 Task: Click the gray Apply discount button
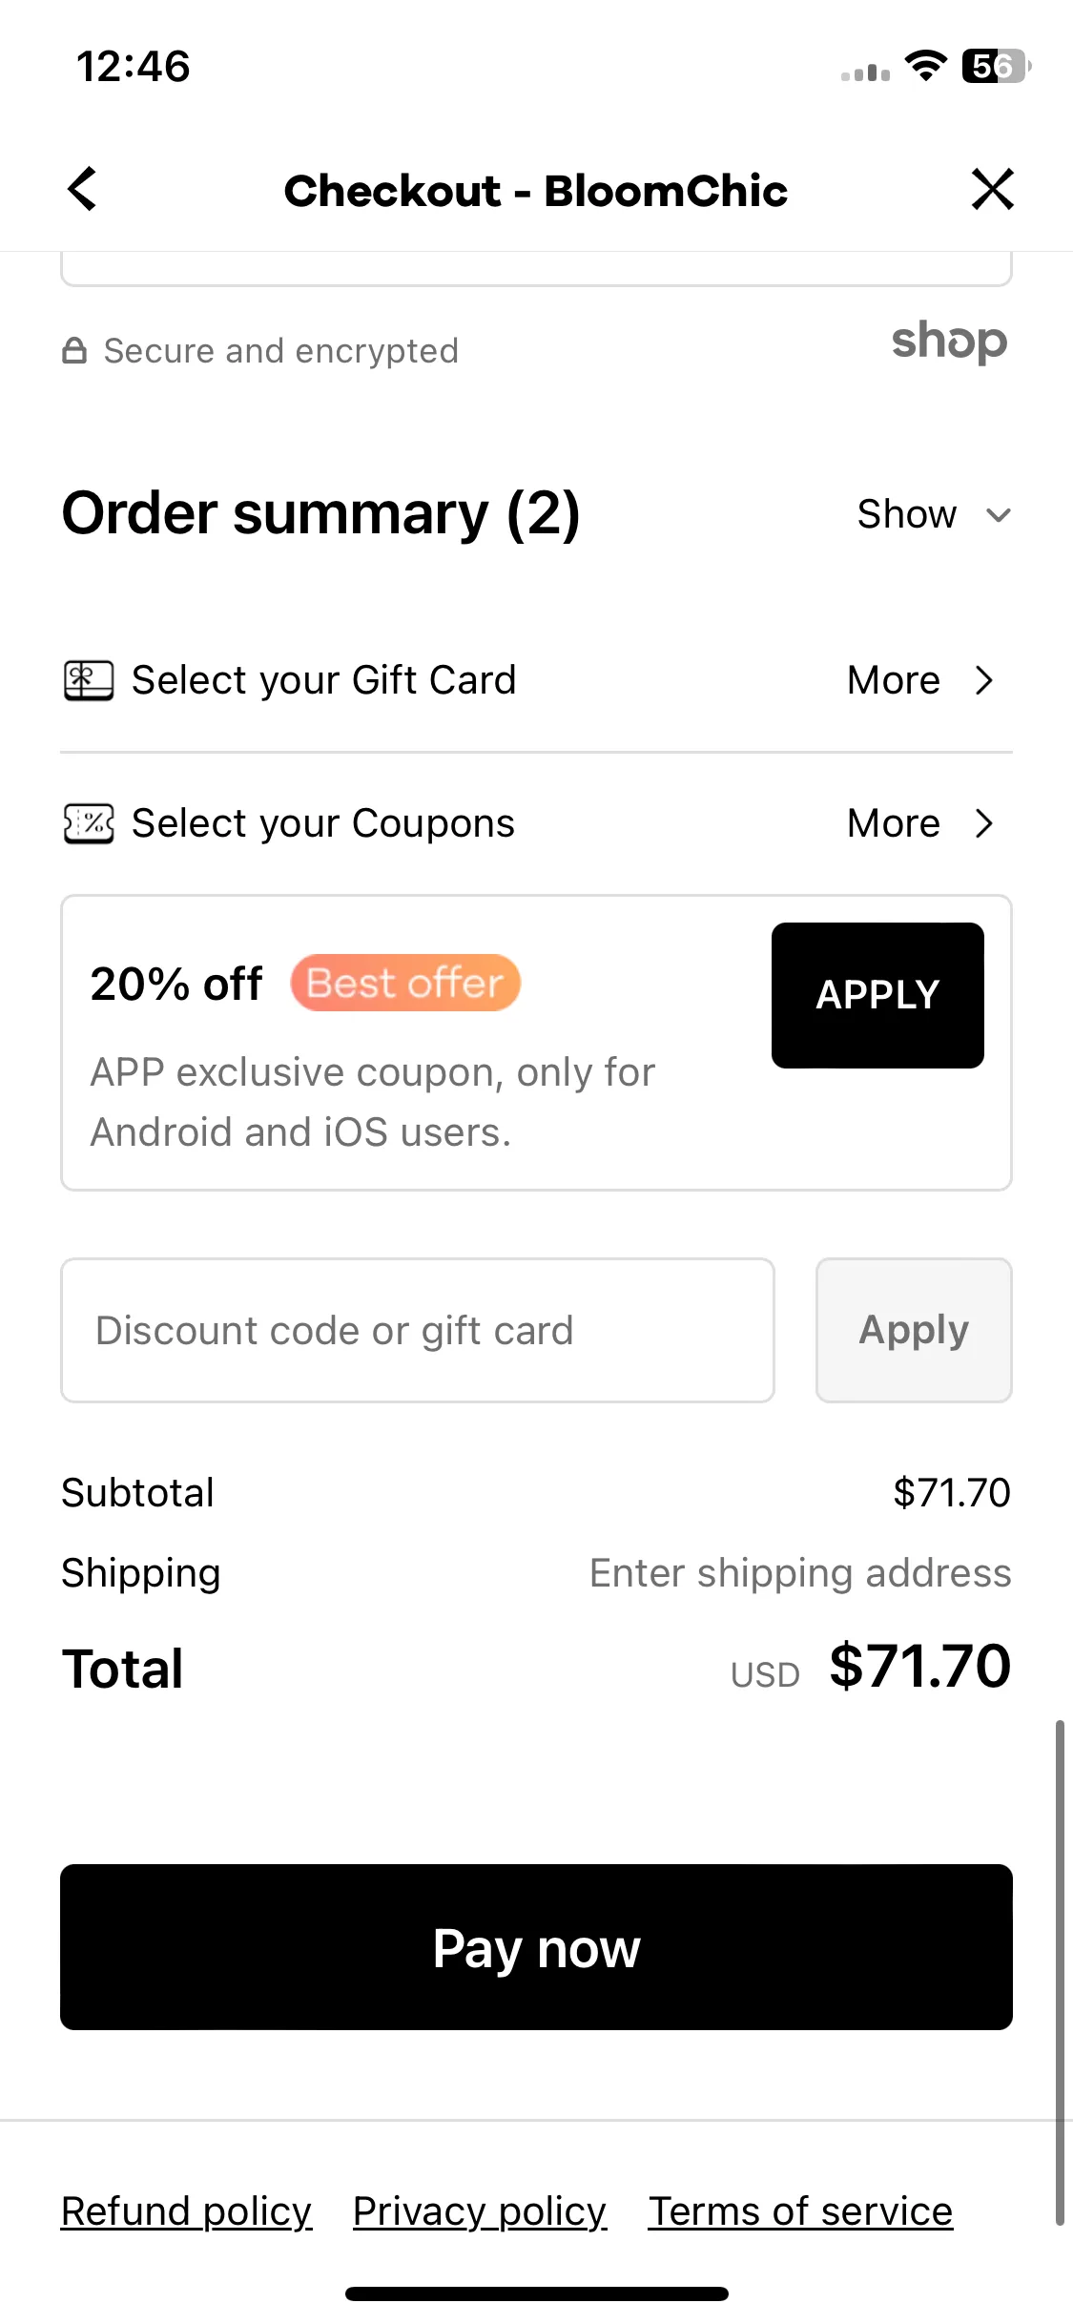click(914, 1330)
